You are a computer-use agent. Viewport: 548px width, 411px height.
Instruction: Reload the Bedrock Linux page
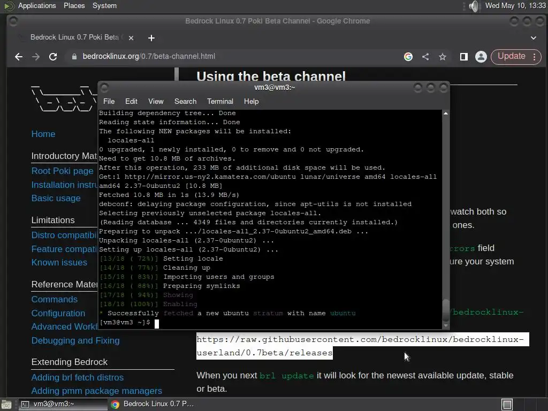click(x=53, y=57)
